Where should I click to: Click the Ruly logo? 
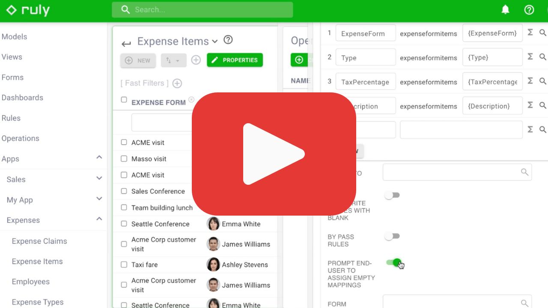pos(28,10)
